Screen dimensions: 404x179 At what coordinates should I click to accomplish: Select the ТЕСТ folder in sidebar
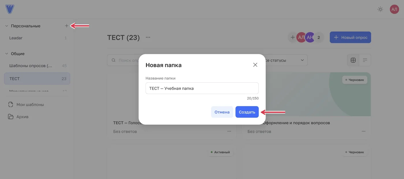[37, 79]
